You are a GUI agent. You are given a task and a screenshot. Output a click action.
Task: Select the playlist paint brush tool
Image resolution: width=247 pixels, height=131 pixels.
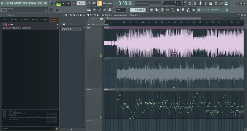(x=74, y=15)
